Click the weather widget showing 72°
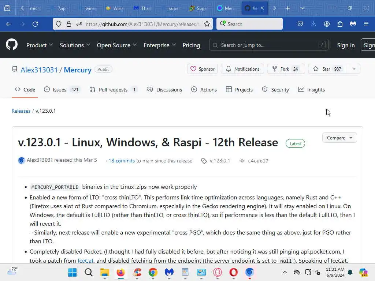The width and height of the screenshot is (375, 281). pos(12,271)
